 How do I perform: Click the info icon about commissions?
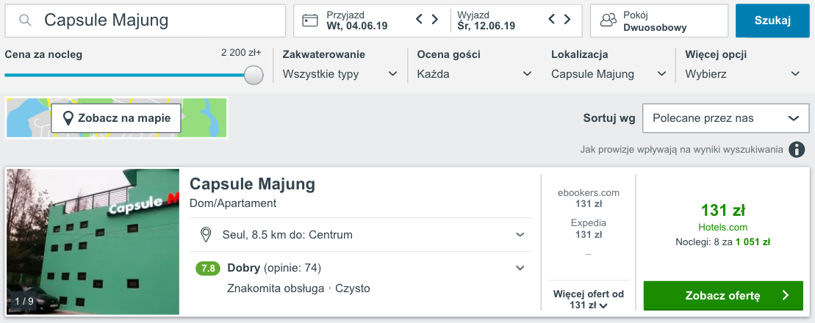click(x=797, y=150)
